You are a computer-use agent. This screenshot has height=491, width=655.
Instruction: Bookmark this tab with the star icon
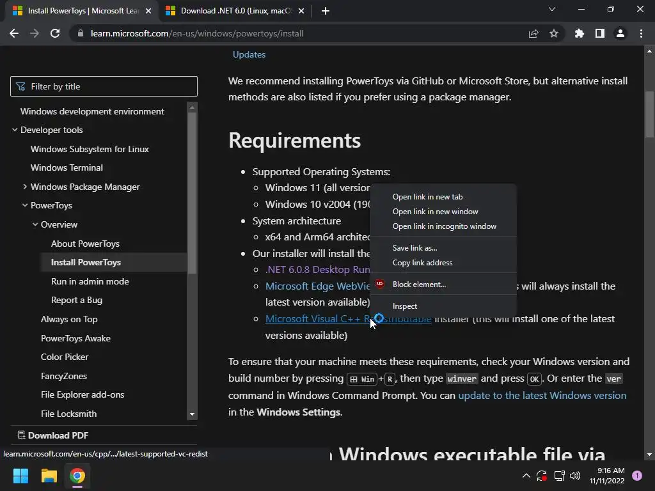point(554,33)
